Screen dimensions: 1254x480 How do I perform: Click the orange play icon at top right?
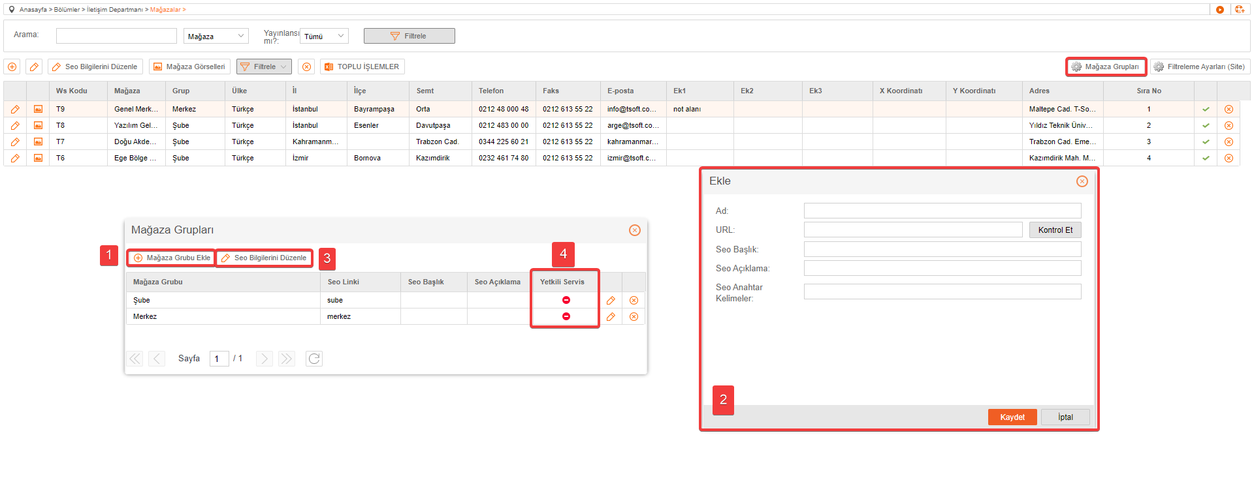(x=1220, y=9)
